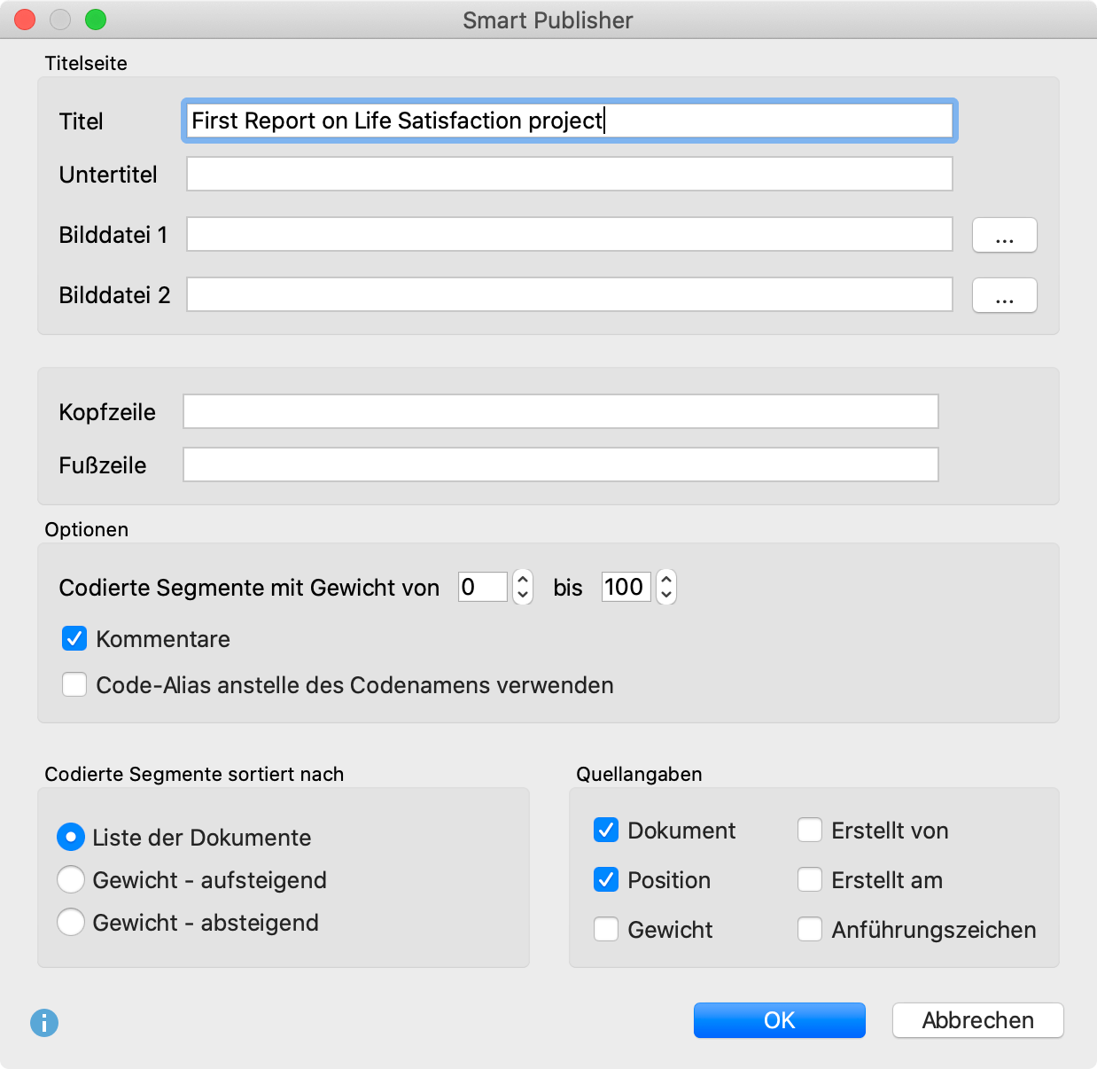This screenshot has width=1097, height=1069.
Task: Browse for Bilddatei 1 file
Action: [1005, 235]
